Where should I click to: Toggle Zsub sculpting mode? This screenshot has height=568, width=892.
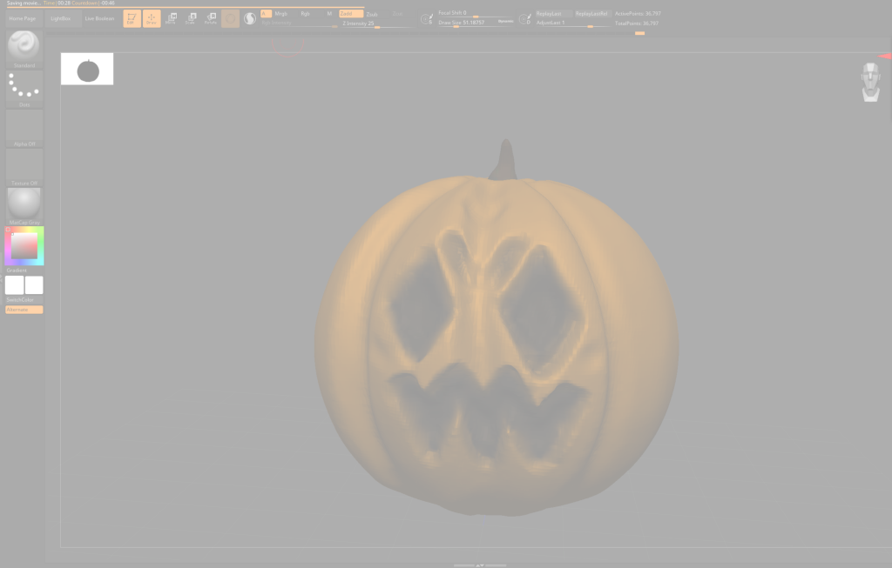(x=372, y=14)
